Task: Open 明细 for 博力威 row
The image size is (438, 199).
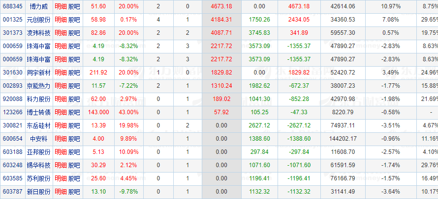Action: (61, 6)
